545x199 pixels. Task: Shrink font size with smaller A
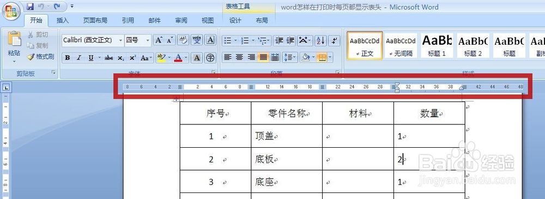pyautogui.click(x=169, y=40)
